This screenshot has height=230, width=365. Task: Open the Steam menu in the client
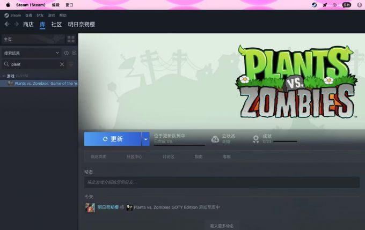tap(16, 16)
